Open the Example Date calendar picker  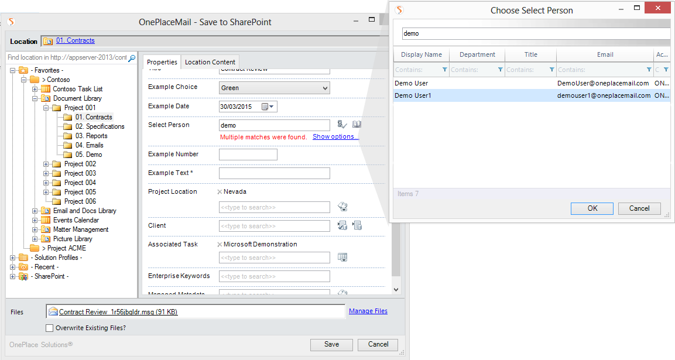[268, 107]
